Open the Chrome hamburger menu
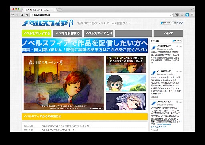Screen dimensions: 205x145 [192, 15]
